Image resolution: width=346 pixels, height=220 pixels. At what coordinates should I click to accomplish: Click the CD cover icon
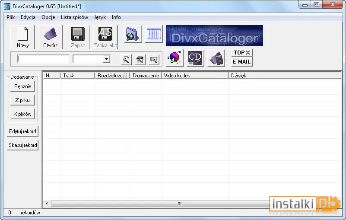coord(195,58)
